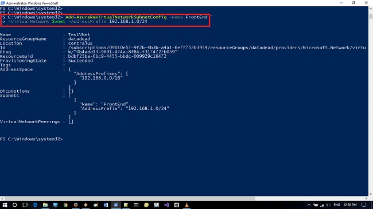
Task: Click the vertical scrollbar up arrow
Action: click(x=371, y=9)
